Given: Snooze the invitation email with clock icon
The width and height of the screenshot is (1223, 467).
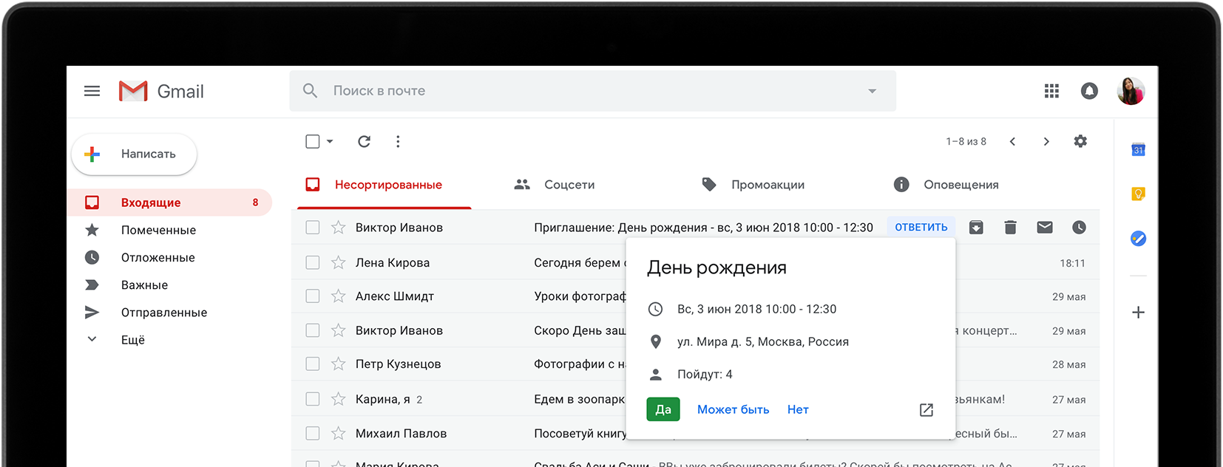Looking at the screenshot, I should (x=1079, y=228).
